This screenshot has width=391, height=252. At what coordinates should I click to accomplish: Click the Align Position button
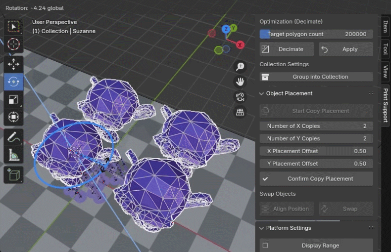tap(287, 209)
